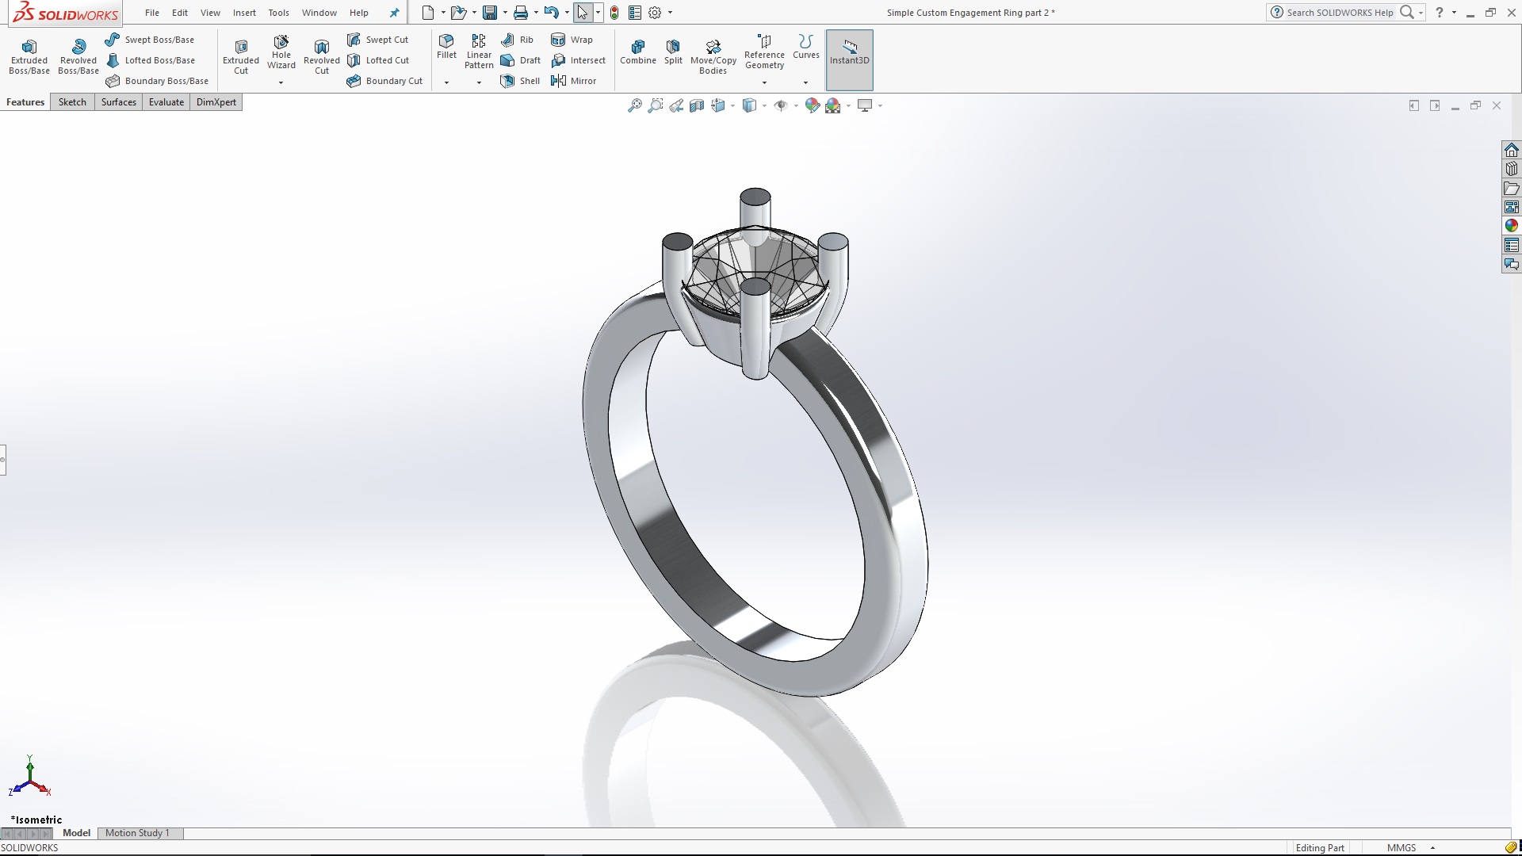
Task: Switch to the Surfaces tab
Action: point(118,101)
